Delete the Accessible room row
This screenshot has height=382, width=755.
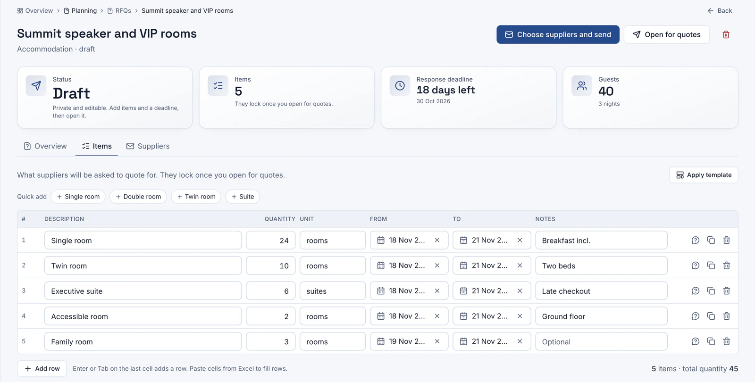[727, 316]
